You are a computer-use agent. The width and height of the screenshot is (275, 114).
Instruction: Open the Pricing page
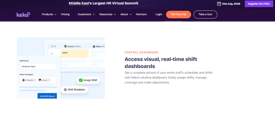65,14
